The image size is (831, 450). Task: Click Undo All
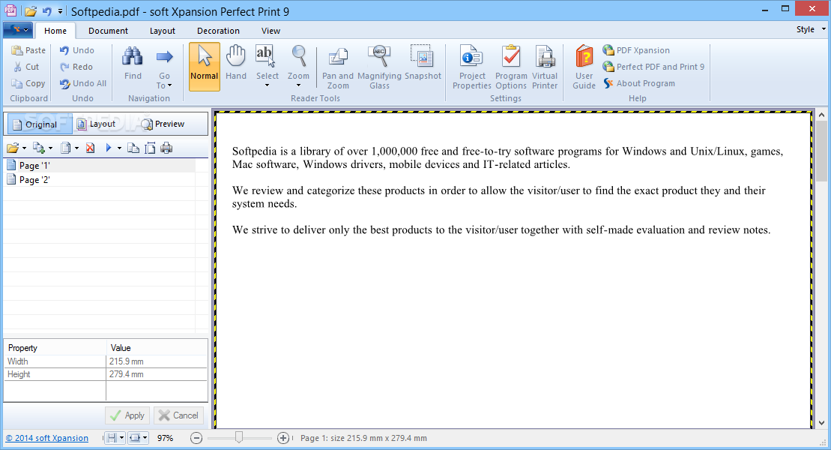point(82,83)
